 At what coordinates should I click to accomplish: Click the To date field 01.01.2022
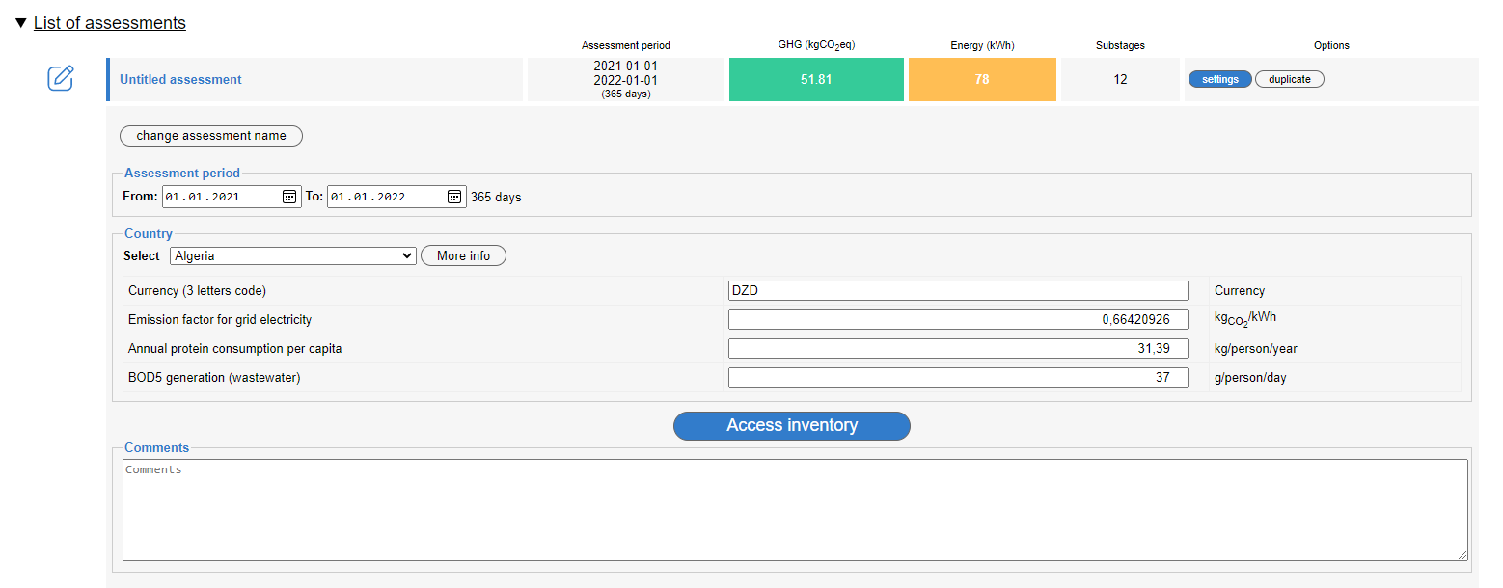click(396, 197)
